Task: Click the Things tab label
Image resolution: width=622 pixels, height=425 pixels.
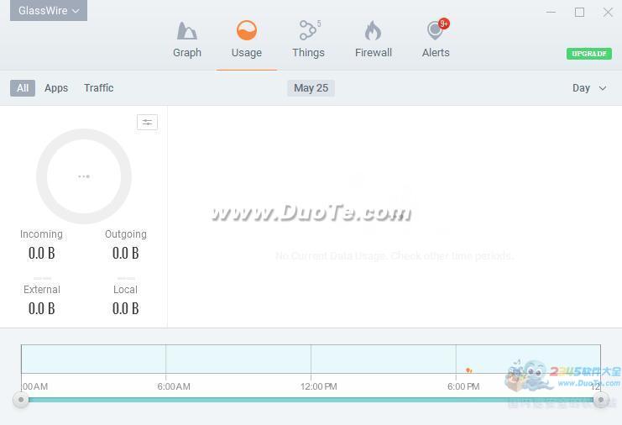Action: (308, 53)
